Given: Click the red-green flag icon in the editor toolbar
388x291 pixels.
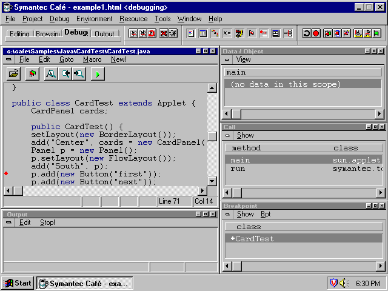Looking at the screenshot, I should tap(32, 74).
